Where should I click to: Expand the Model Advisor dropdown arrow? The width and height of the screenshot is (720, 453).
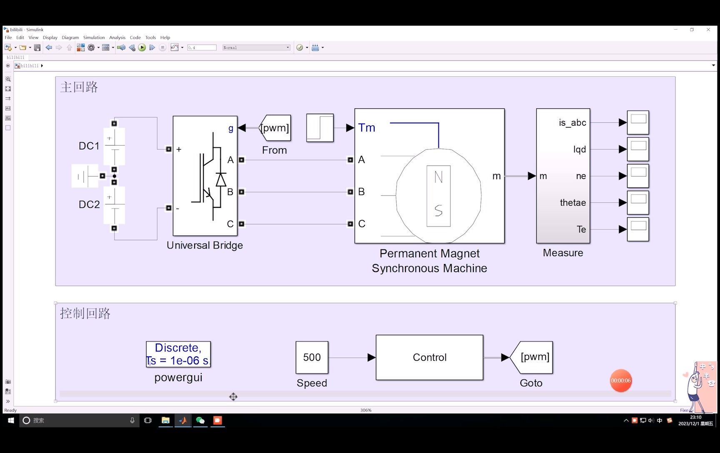coord(307,47)
